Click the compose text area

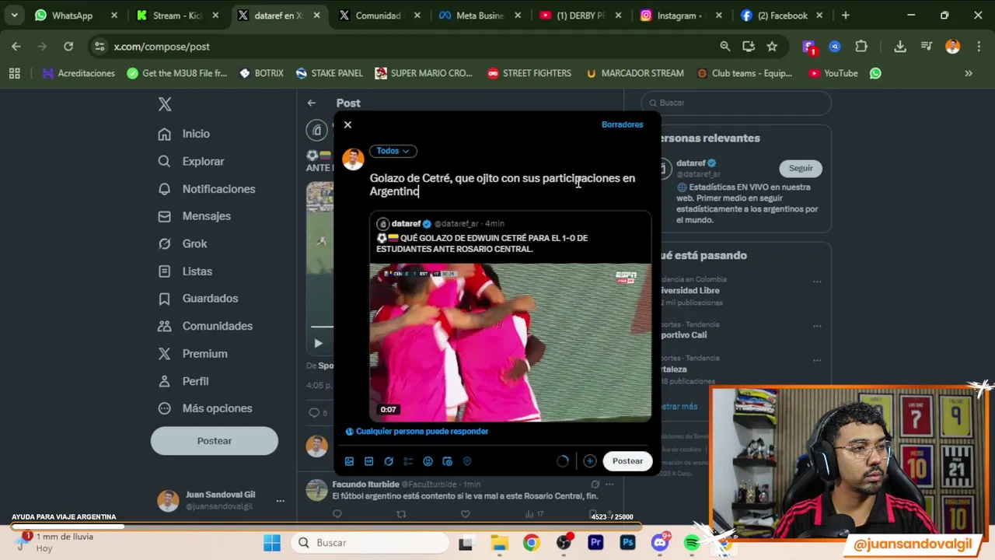[x=502, y=184]
